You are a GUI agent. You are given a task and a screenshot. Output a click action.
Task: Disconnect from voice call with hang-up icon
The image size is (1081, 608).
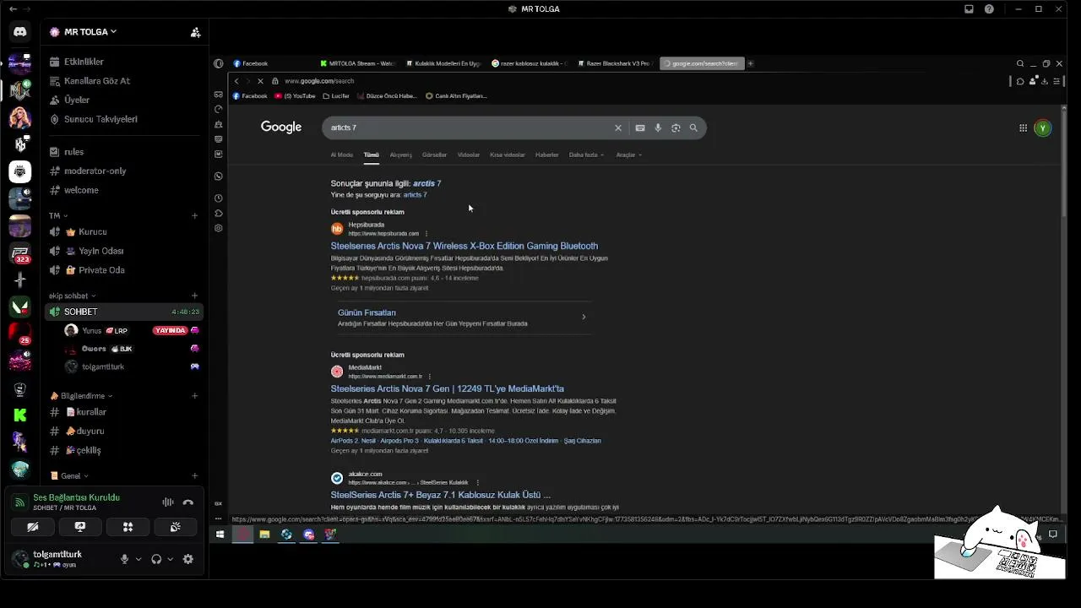coord(188,502)
